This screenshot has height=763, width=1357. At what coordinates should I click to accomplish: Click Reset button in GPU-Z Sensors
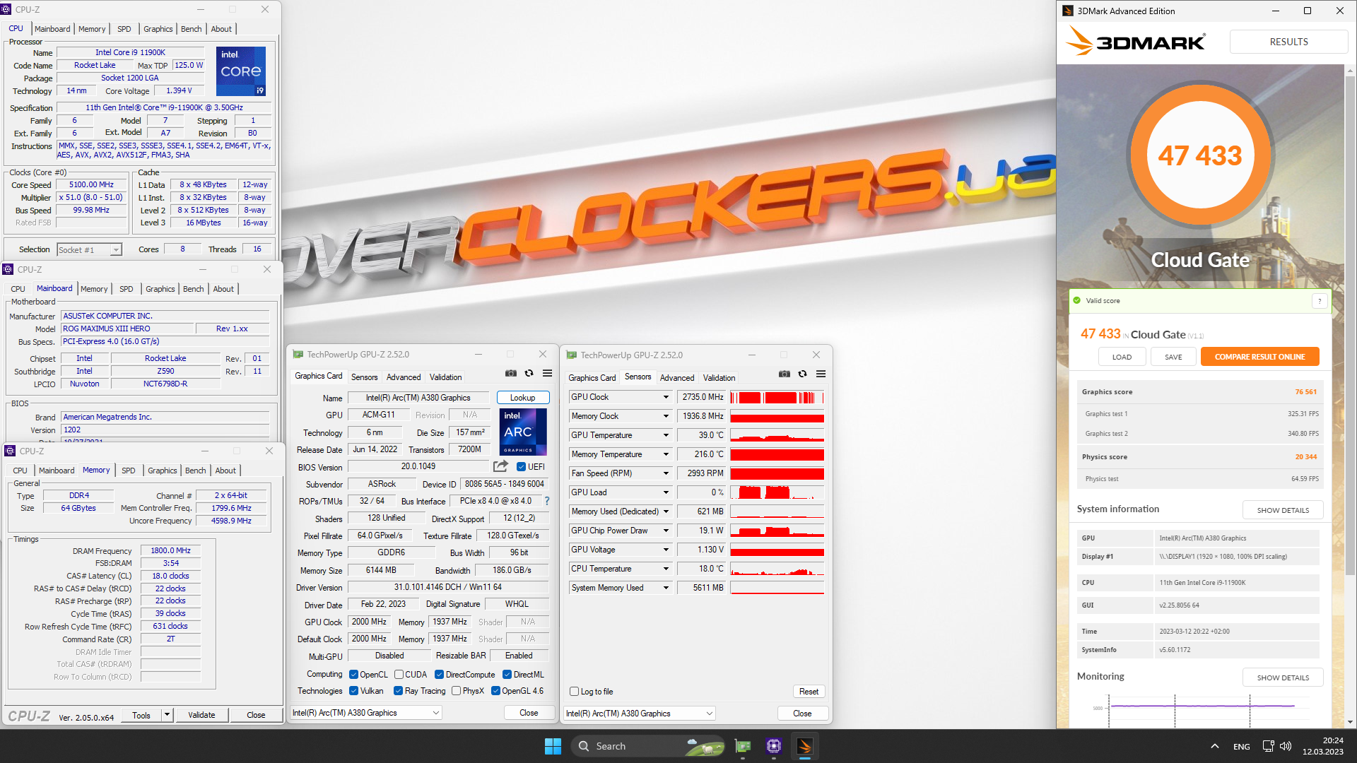[x=809, y=692]
